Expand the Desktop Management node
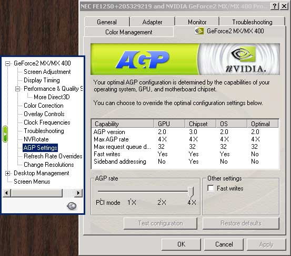Image resolution: width=291 pixels, height=256 pixels. pyautogui.click(x=7, y=173)
